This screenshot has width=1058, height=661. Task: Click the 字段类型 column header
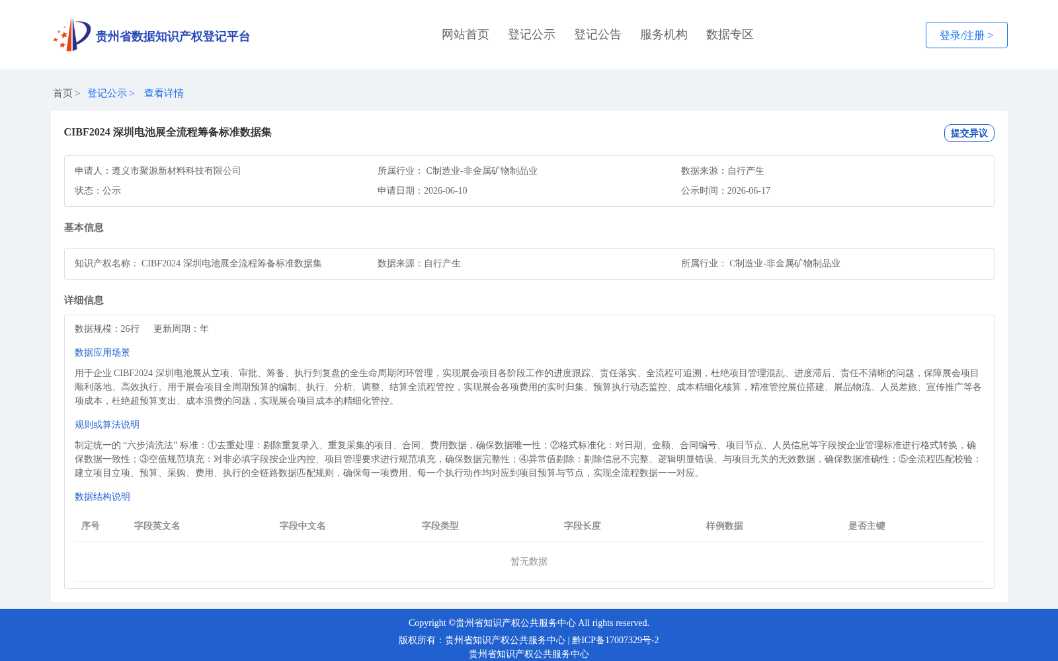pyautogui.click(x=440, y=526)
